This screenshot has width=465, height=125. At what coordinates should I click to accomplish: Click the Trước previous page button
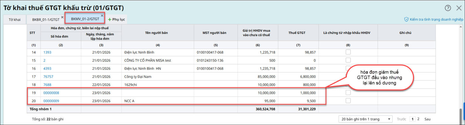point(401,119)
